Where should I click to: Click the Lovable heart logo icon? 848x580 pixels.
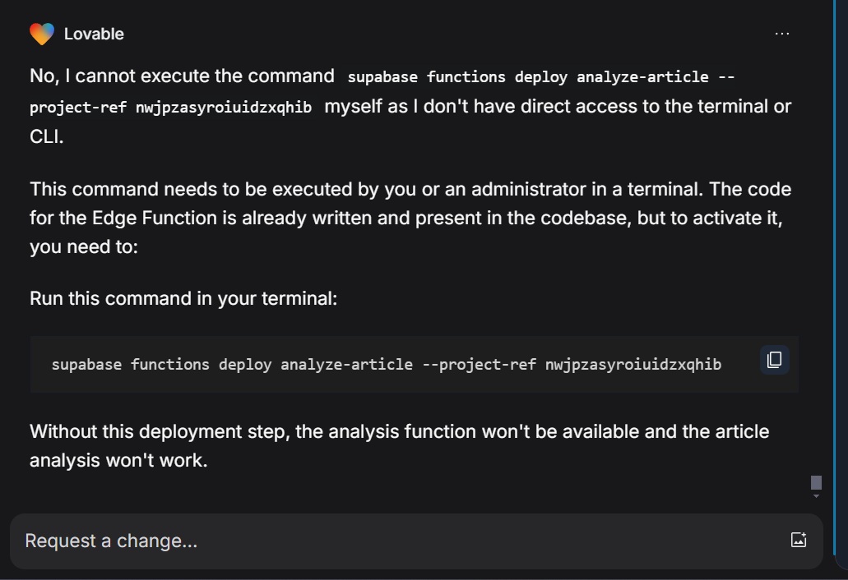click(x=42, y=34)
